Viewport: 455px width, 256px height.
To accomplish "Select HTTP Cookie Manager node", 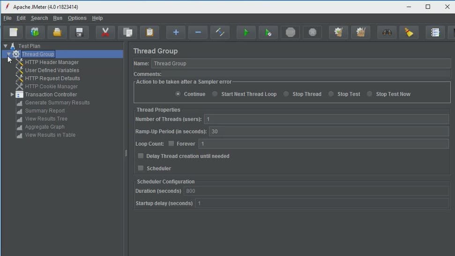I will tap(52, 86).
